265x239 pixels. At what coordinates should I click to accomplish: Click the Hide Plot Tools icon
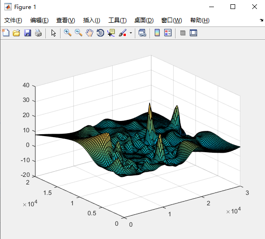pos(183,33)
